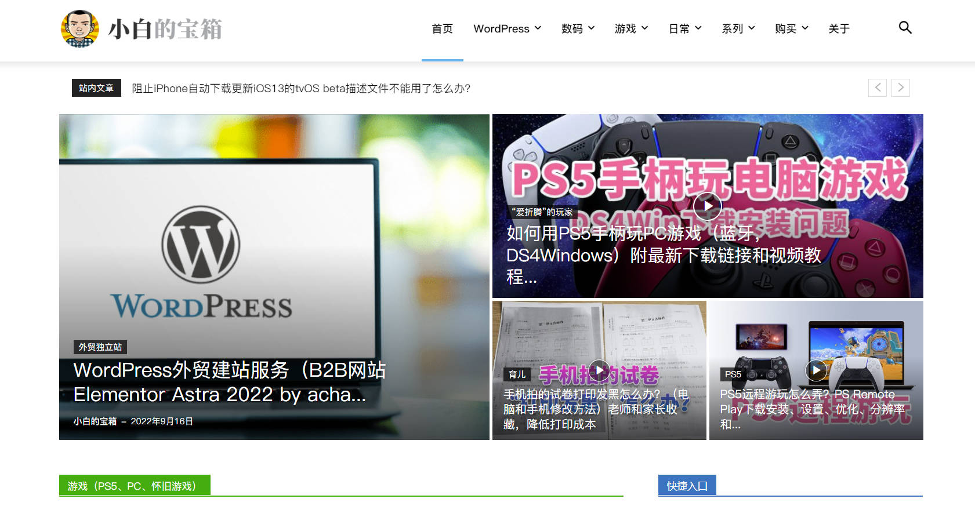
Task: Select the 快捷入口 section header
Action: coord(687,486)
